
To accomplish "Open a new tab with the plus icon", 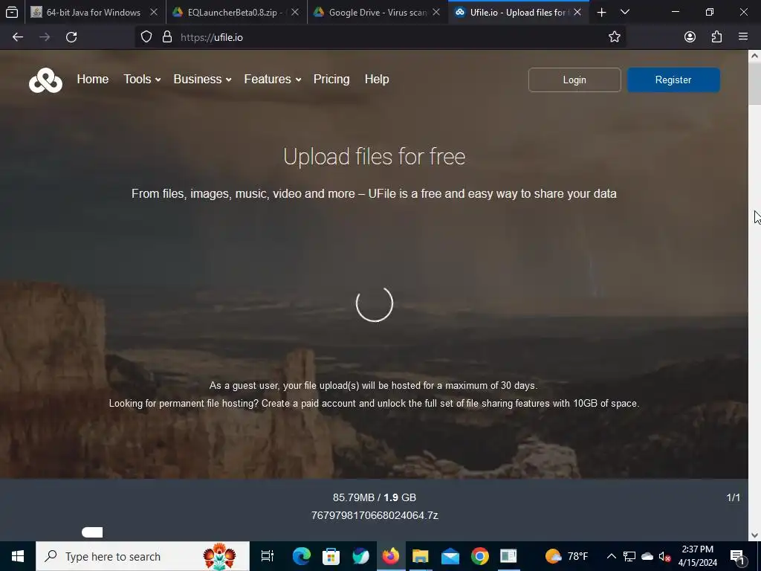I will [x=601, y=12].
